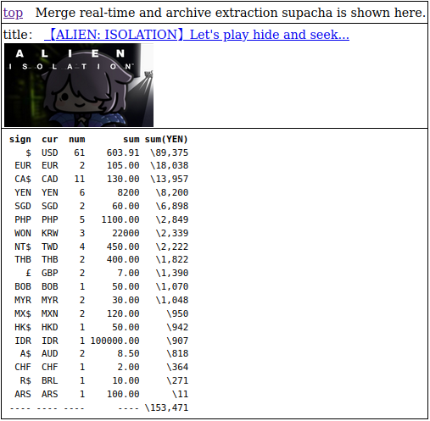The width and height of the screenshot is (430, 421).
Task: Click the BOB yen total \1,070
Action: [x=172, y=286]
